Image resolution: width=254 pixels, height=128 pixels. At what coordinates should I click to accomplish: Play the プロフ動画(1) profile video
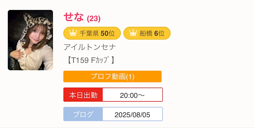[x=112, y=77]
